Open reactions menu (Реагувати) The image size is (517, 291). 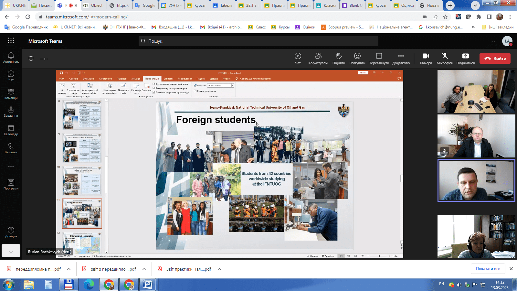(357, 59)
